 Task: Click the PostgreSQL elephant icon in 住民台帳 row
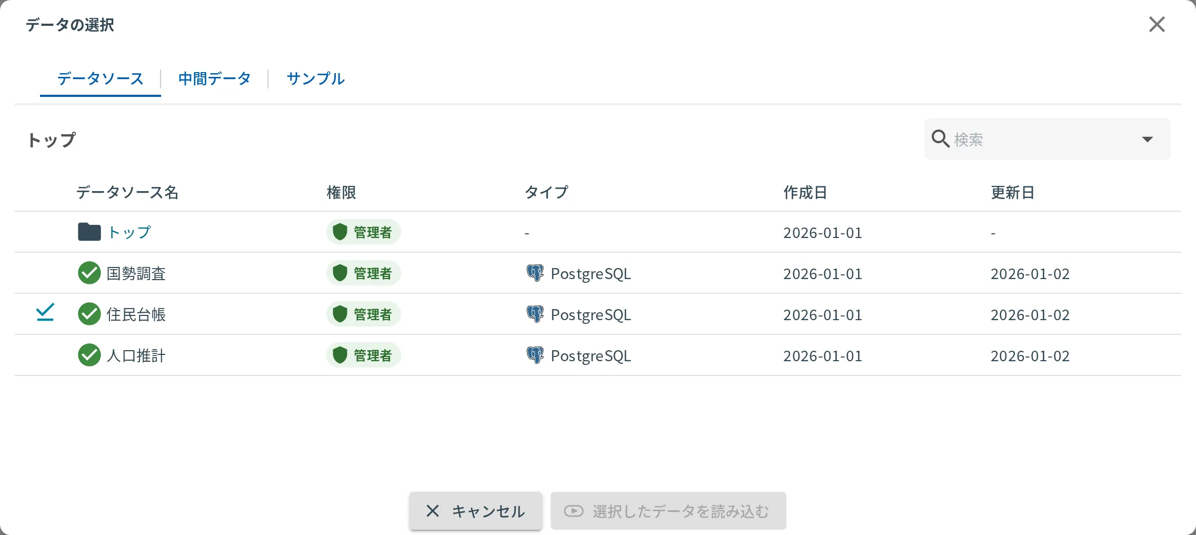tap(535, 314)
